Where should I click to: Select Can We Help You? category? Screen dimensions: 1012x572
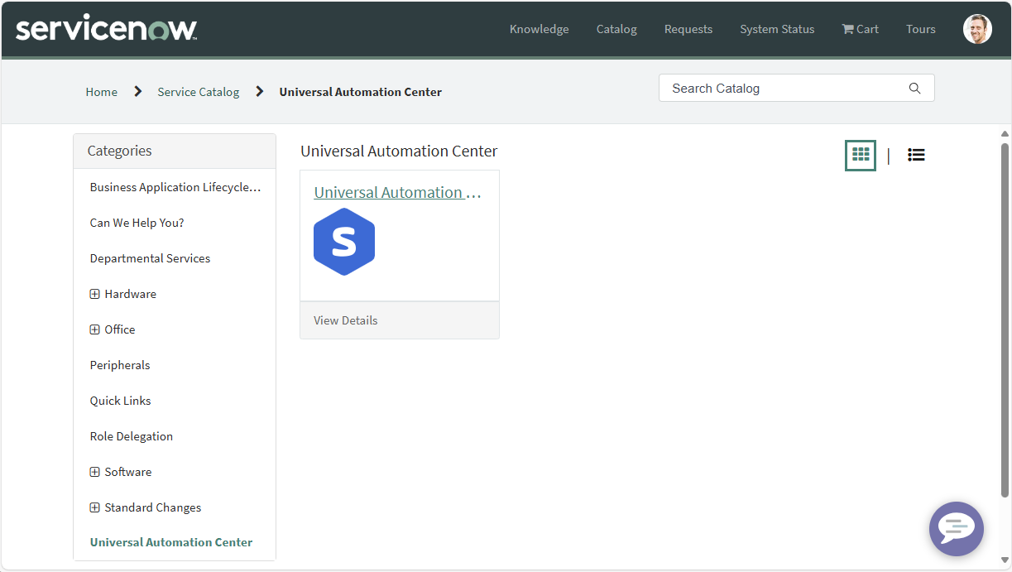[x=137, y=223]
